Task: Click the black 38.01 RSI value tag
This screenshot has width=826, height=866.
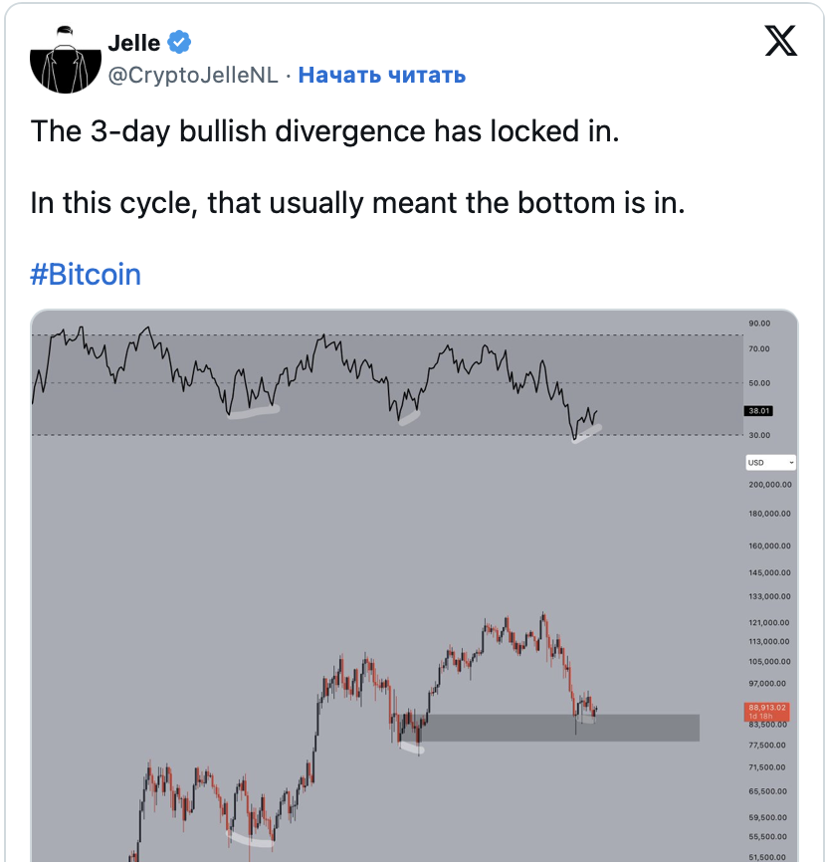Action: click(x=759, y=410)
